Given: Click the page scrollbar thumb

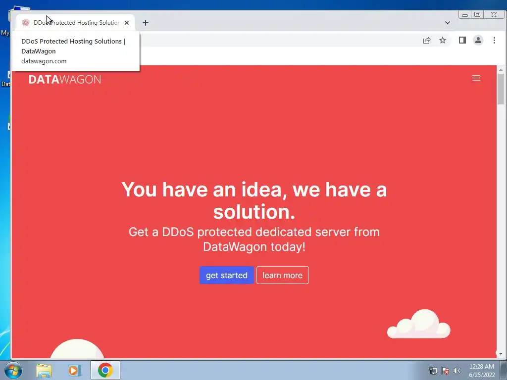Looking at the screenshot, I should pos(501,89).
